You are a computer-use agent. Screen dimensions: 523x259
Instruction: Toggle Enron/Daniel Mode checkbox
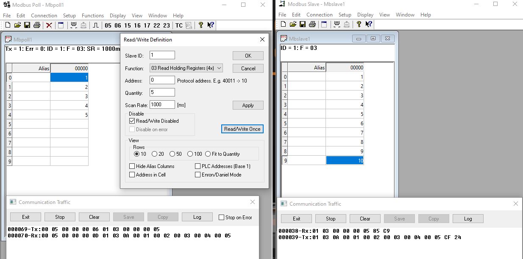(198, 175)
